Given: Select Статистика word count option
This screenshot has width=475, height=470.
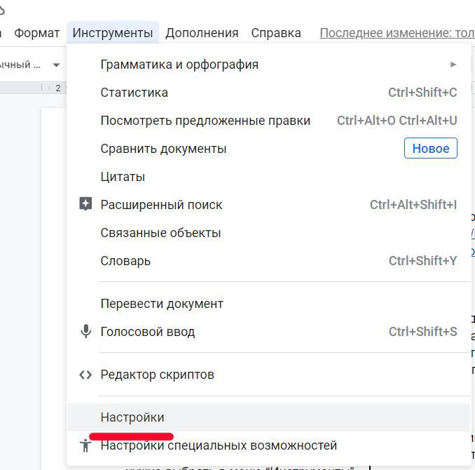Looking at the screenshot, I should tap(135, 93).
